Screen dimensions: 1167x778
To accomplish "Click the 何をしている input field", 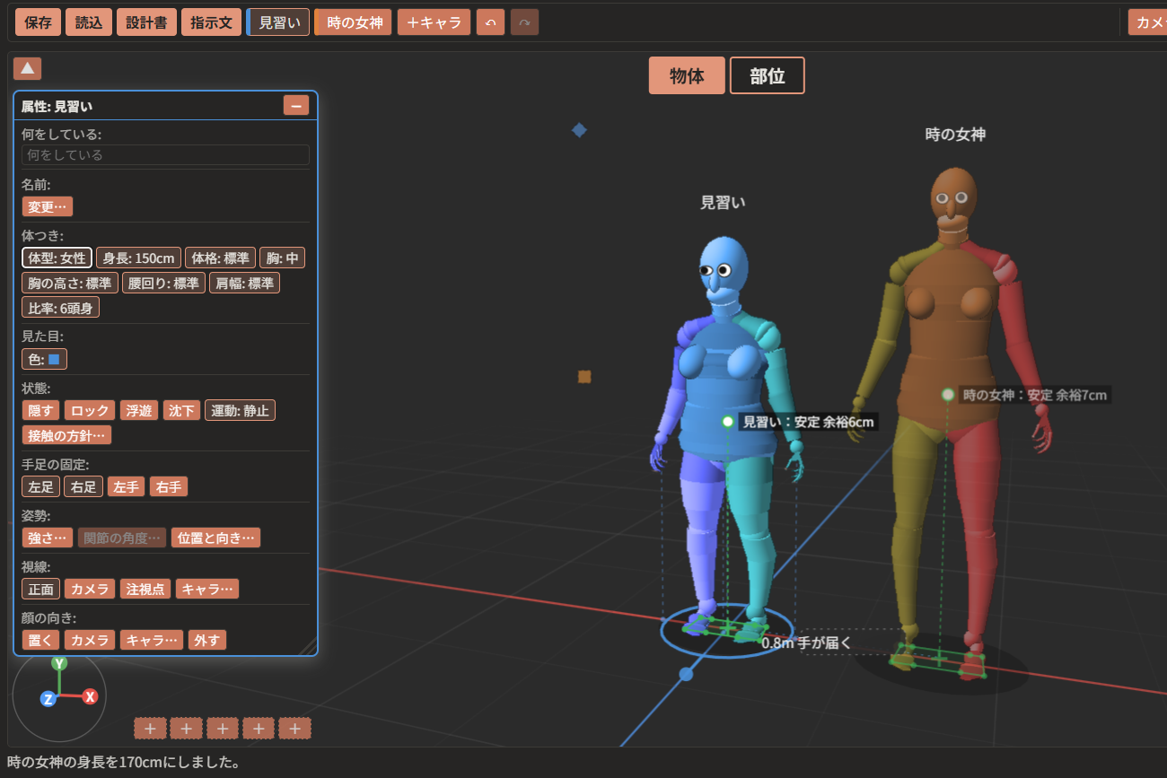I will click(165, 154).
